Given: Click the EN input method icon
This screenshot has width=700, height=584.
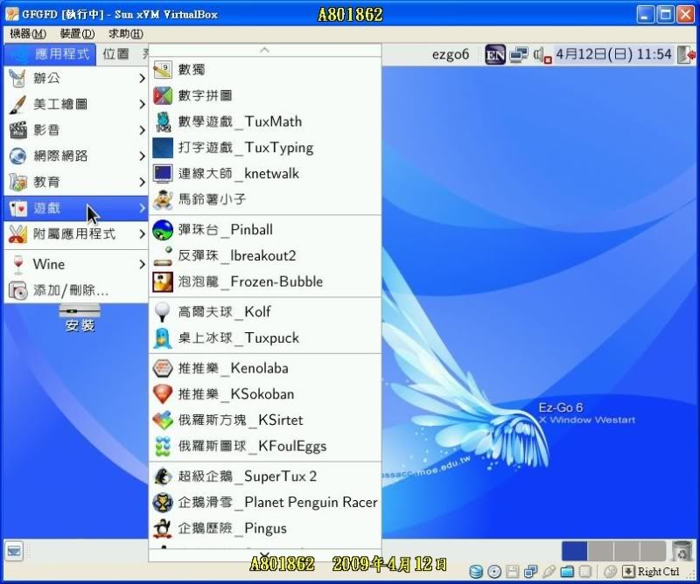Looking at the screenshot, I should (x=495, y=55).
